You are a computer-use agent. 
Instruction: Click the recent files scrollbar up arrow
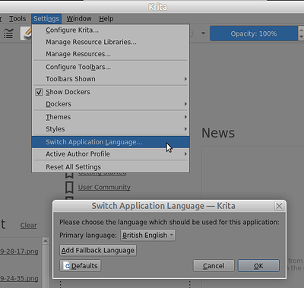[46, 241]
